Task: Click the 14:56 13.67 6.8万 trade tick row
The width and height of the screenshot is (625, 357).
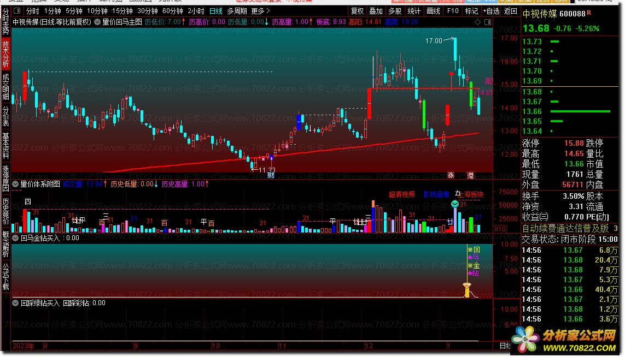Action: coord(570,251)
